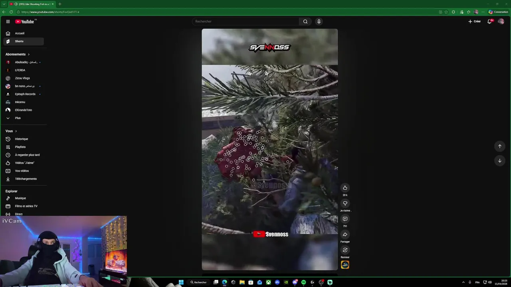Open the browser settings ellipsis menu
The width and height of the screenshot is (511, 287).
483,12
